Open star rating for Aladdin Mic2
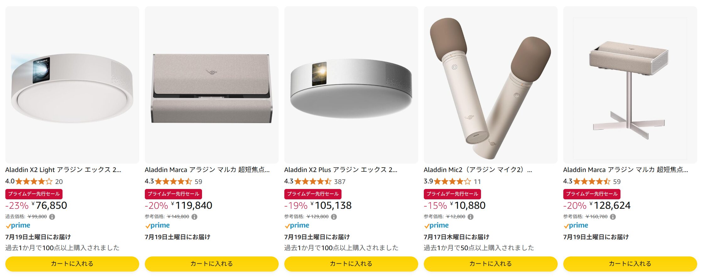The image size is (705, 280). (x=452, y=181)
